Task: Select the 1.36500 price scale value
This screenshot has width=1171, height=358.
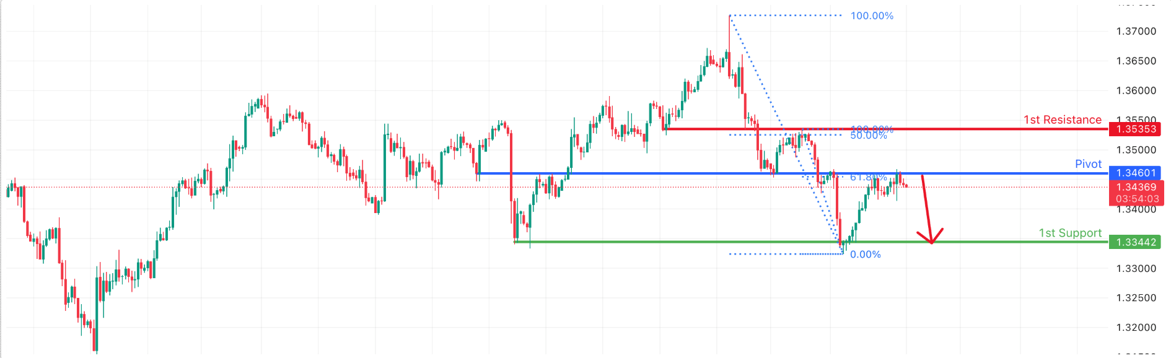Action: click(x=1136, y=61)
